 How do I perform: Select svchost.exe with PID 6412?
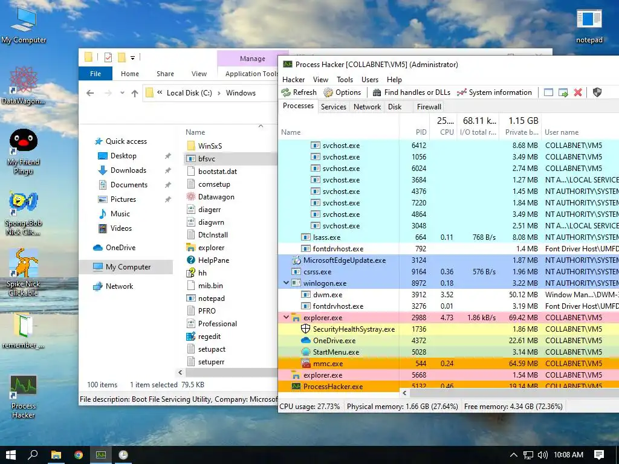tap(449, 146)
